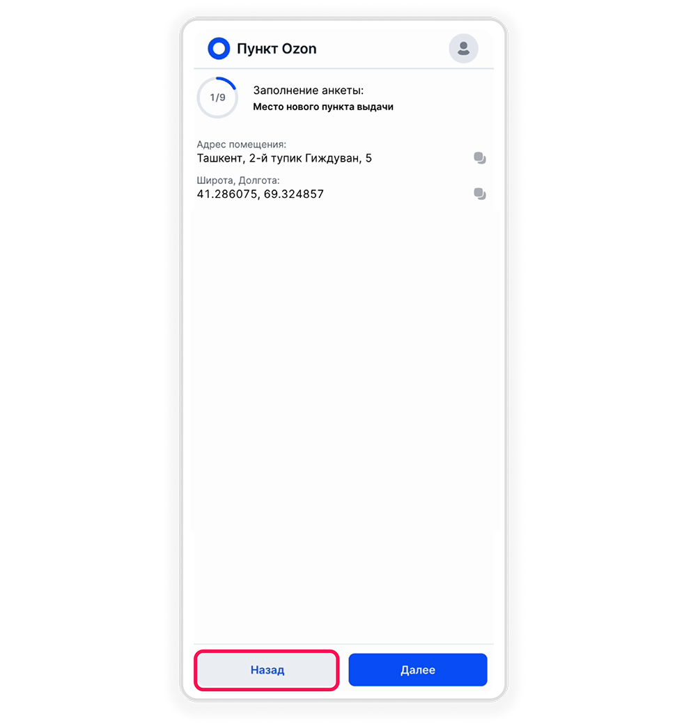Click the latitude value 41.286075
Viewport: 684px width, 726px height.
(227, 194)
